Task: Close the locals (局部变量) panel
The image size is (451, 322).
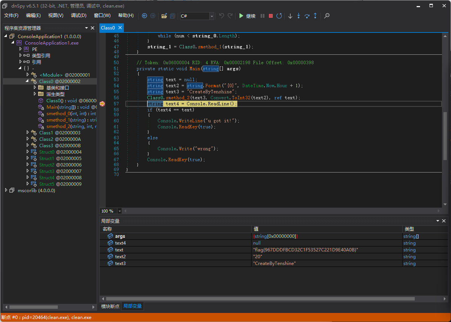Action: pyautogui.click(x=444, y=221)
